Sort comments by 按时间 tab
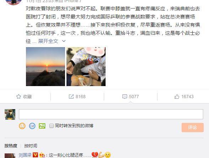The height and width of the screenshot is (158, 209). click(31, 146)
